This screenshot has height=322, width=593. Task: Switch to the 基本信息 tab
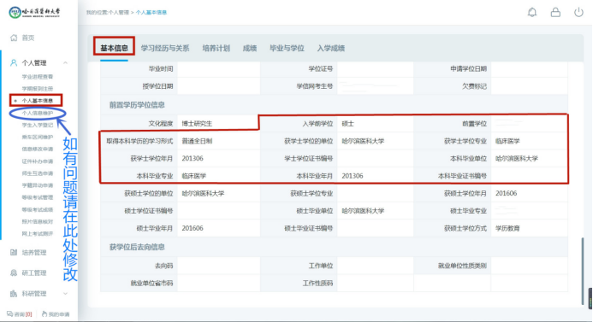[x=114, y=48]
